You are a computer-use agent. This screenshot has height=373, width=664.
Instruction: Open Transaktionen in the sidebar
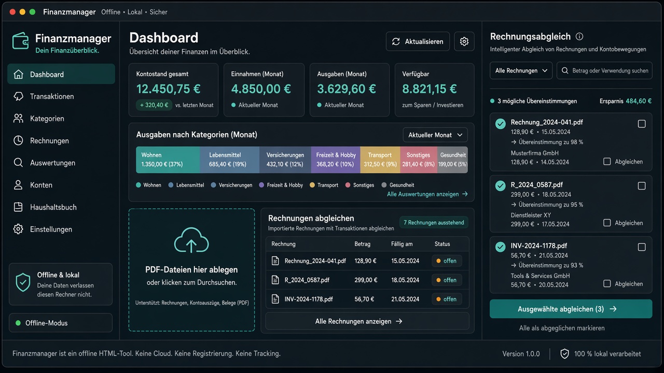(61, 96)
